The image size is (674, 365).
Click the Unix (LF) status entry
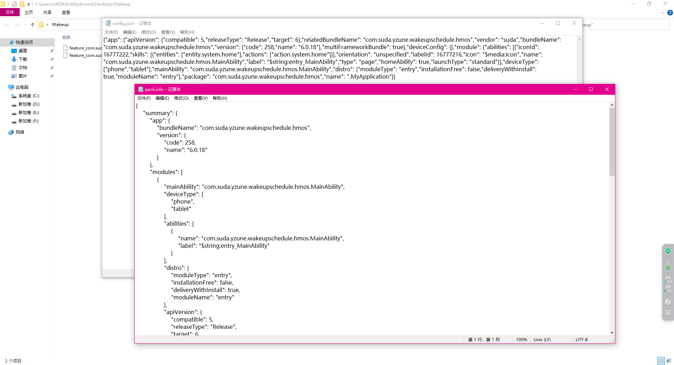(x=542, y=340)
